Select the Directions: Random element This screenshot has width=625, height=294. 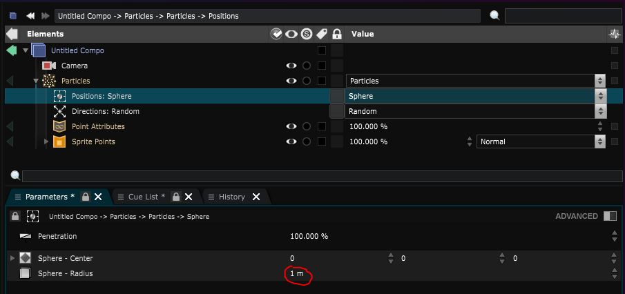105,111
